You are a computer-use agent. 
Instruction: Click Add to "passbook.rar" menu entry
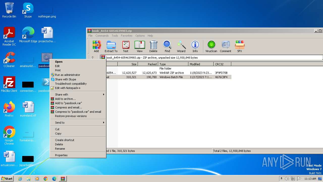[68, 103]
